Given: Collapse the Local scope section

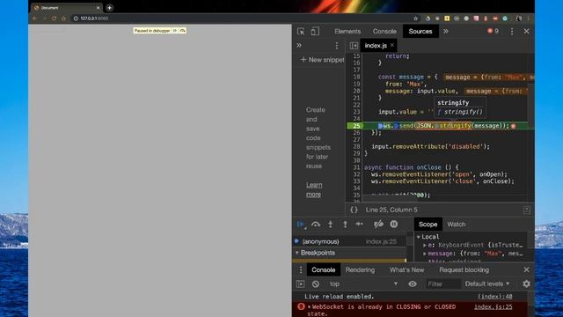Looking at the screenshot, I should coord(419,237).
